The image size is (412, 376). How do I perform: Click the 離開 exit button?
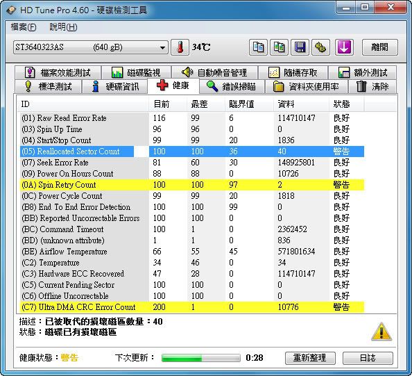(x=380, y=47)
